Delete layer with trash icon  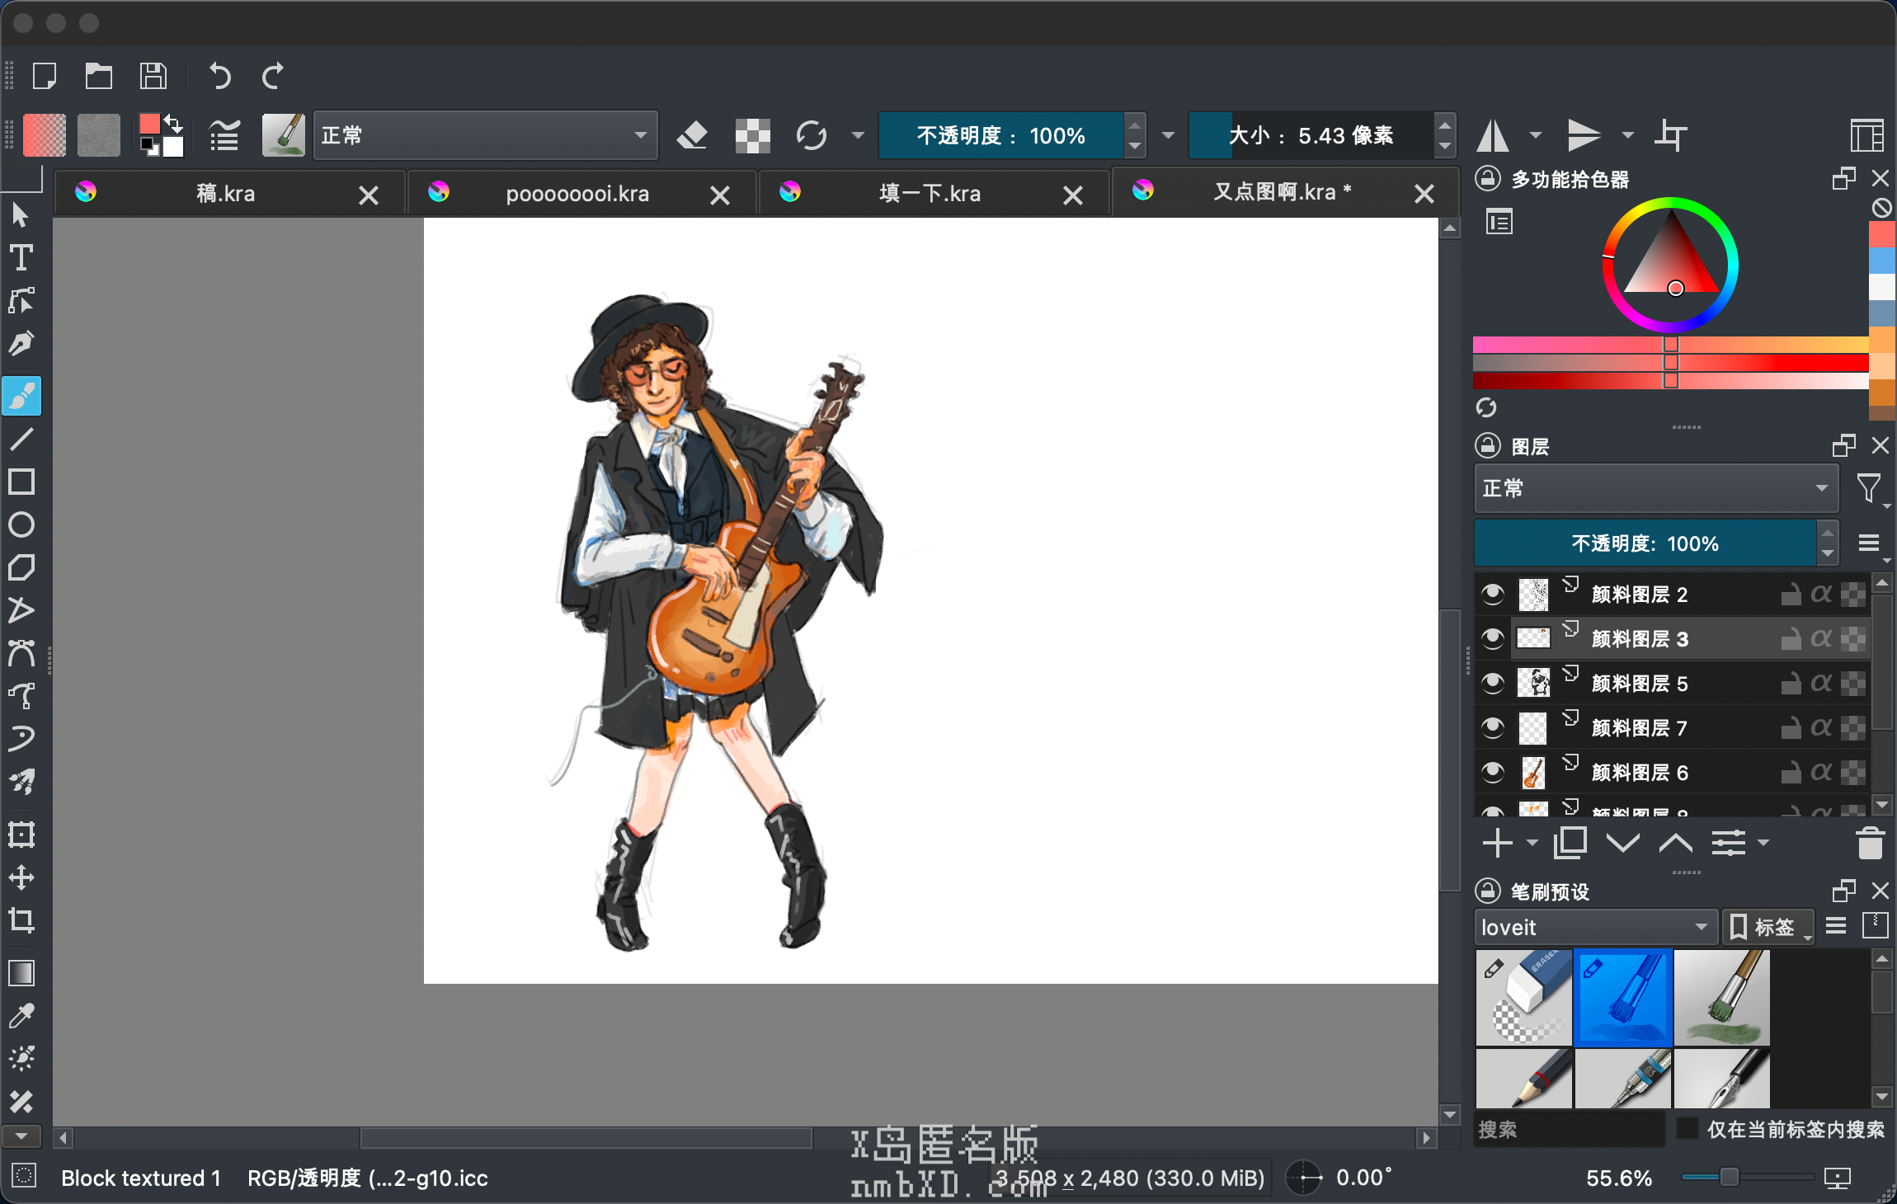click(x=1869, y=843)
